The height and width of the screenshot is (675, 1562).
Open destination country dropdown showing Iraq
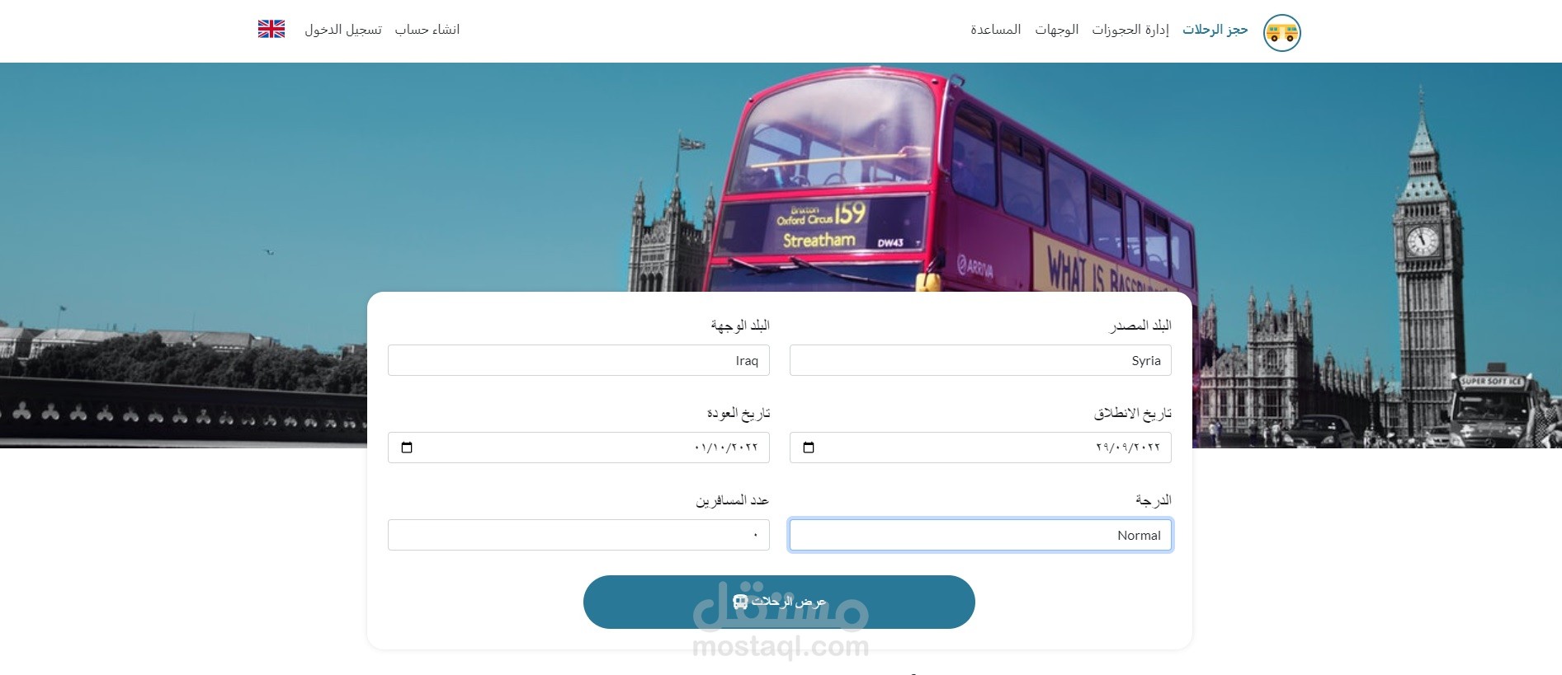tap(578, 360)
